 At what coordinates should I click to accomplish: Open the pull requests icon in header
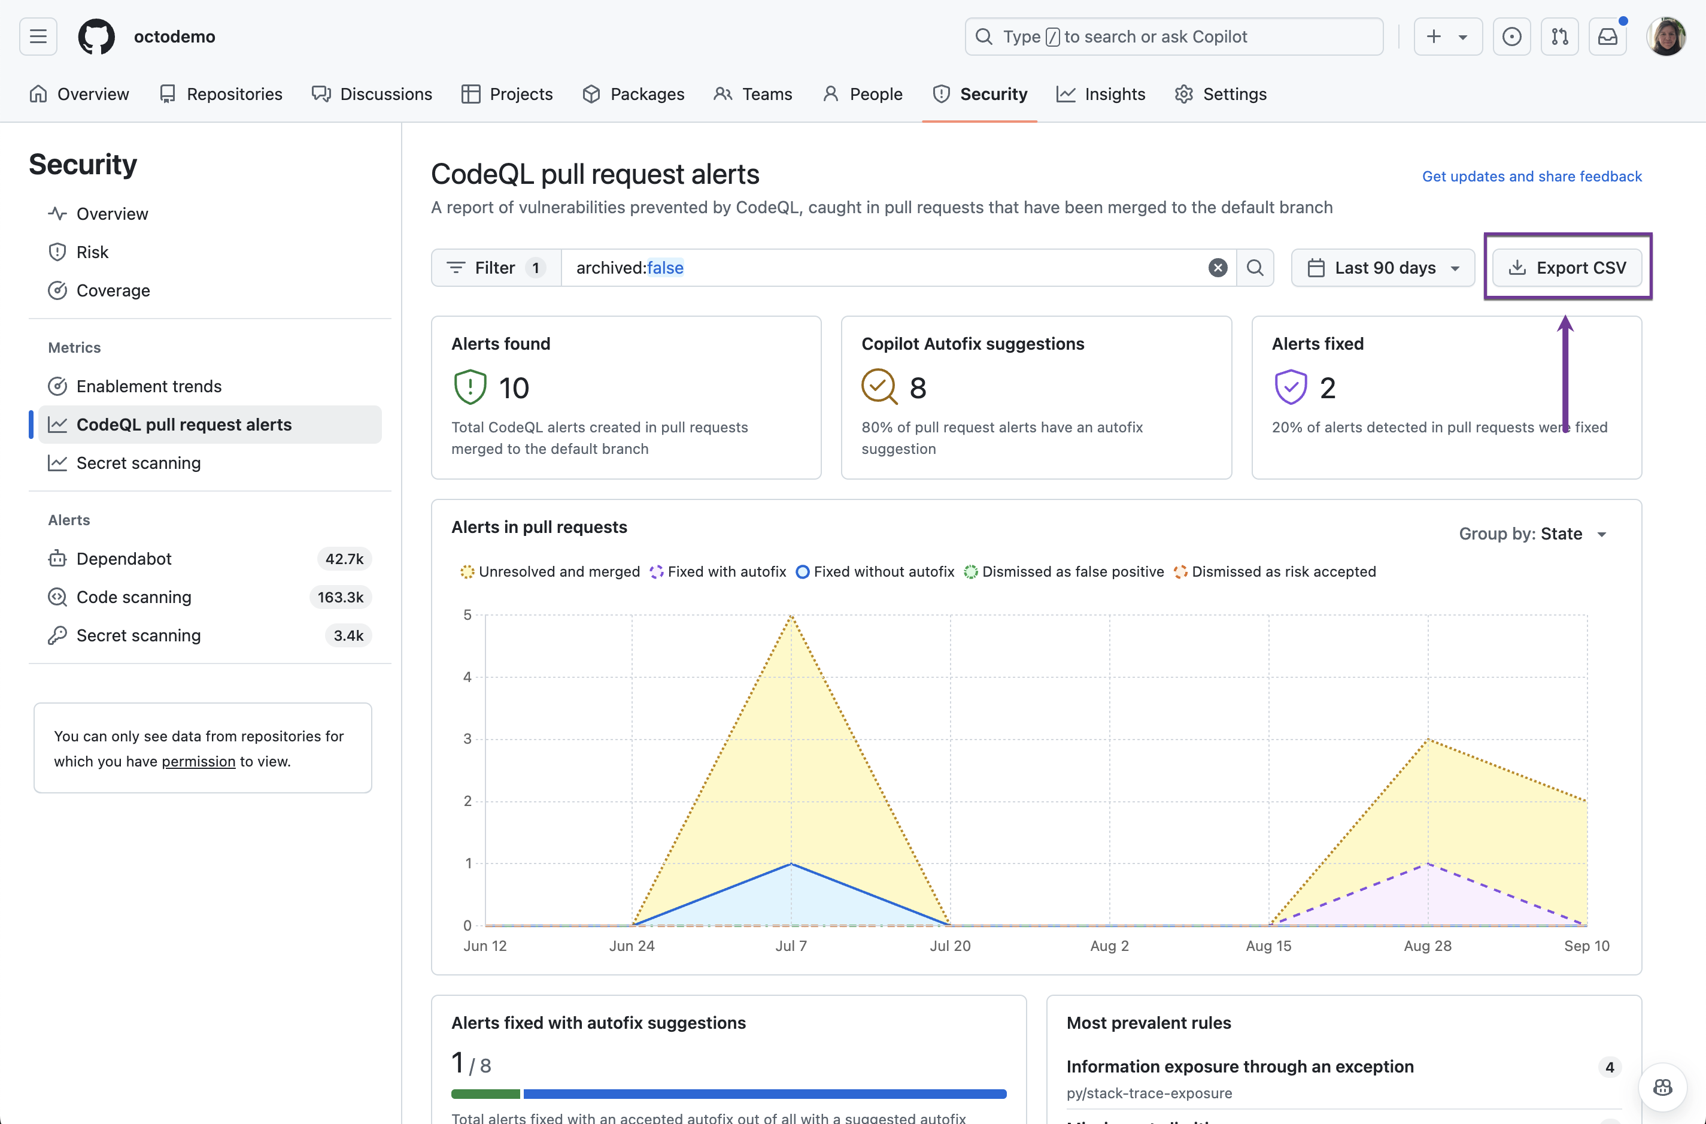click(1559, 36)
